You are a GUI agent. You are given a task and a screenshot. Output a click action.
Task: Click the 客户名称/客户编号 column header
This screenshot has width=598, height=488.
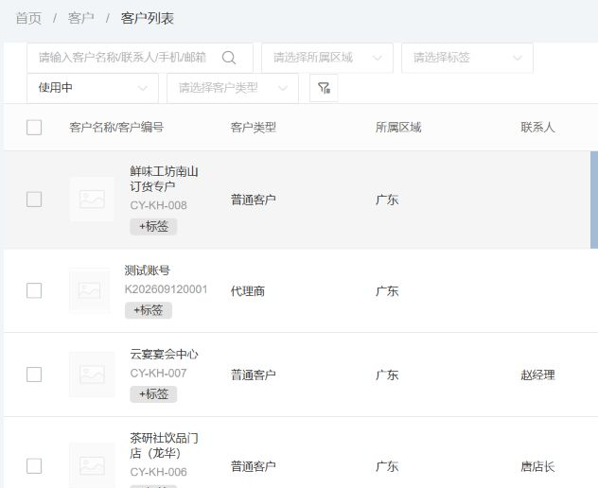tap(116, 128)
